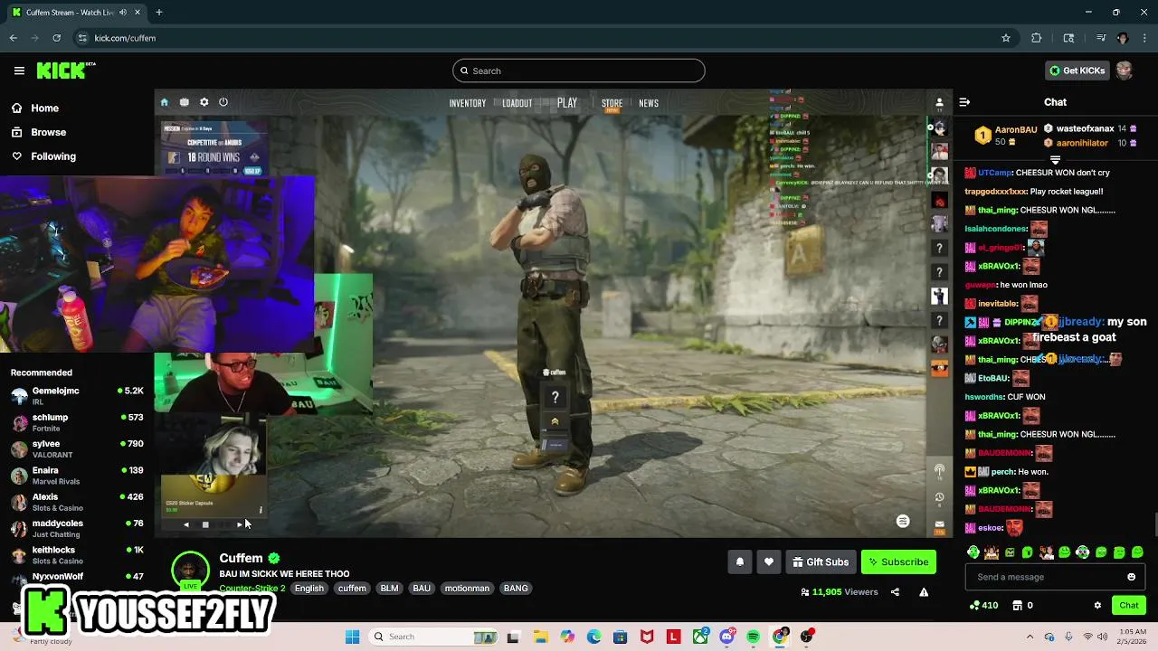1158x651 pixels.
Task: Open Spotify from the taskbar
Action: [x=753, y=637]
